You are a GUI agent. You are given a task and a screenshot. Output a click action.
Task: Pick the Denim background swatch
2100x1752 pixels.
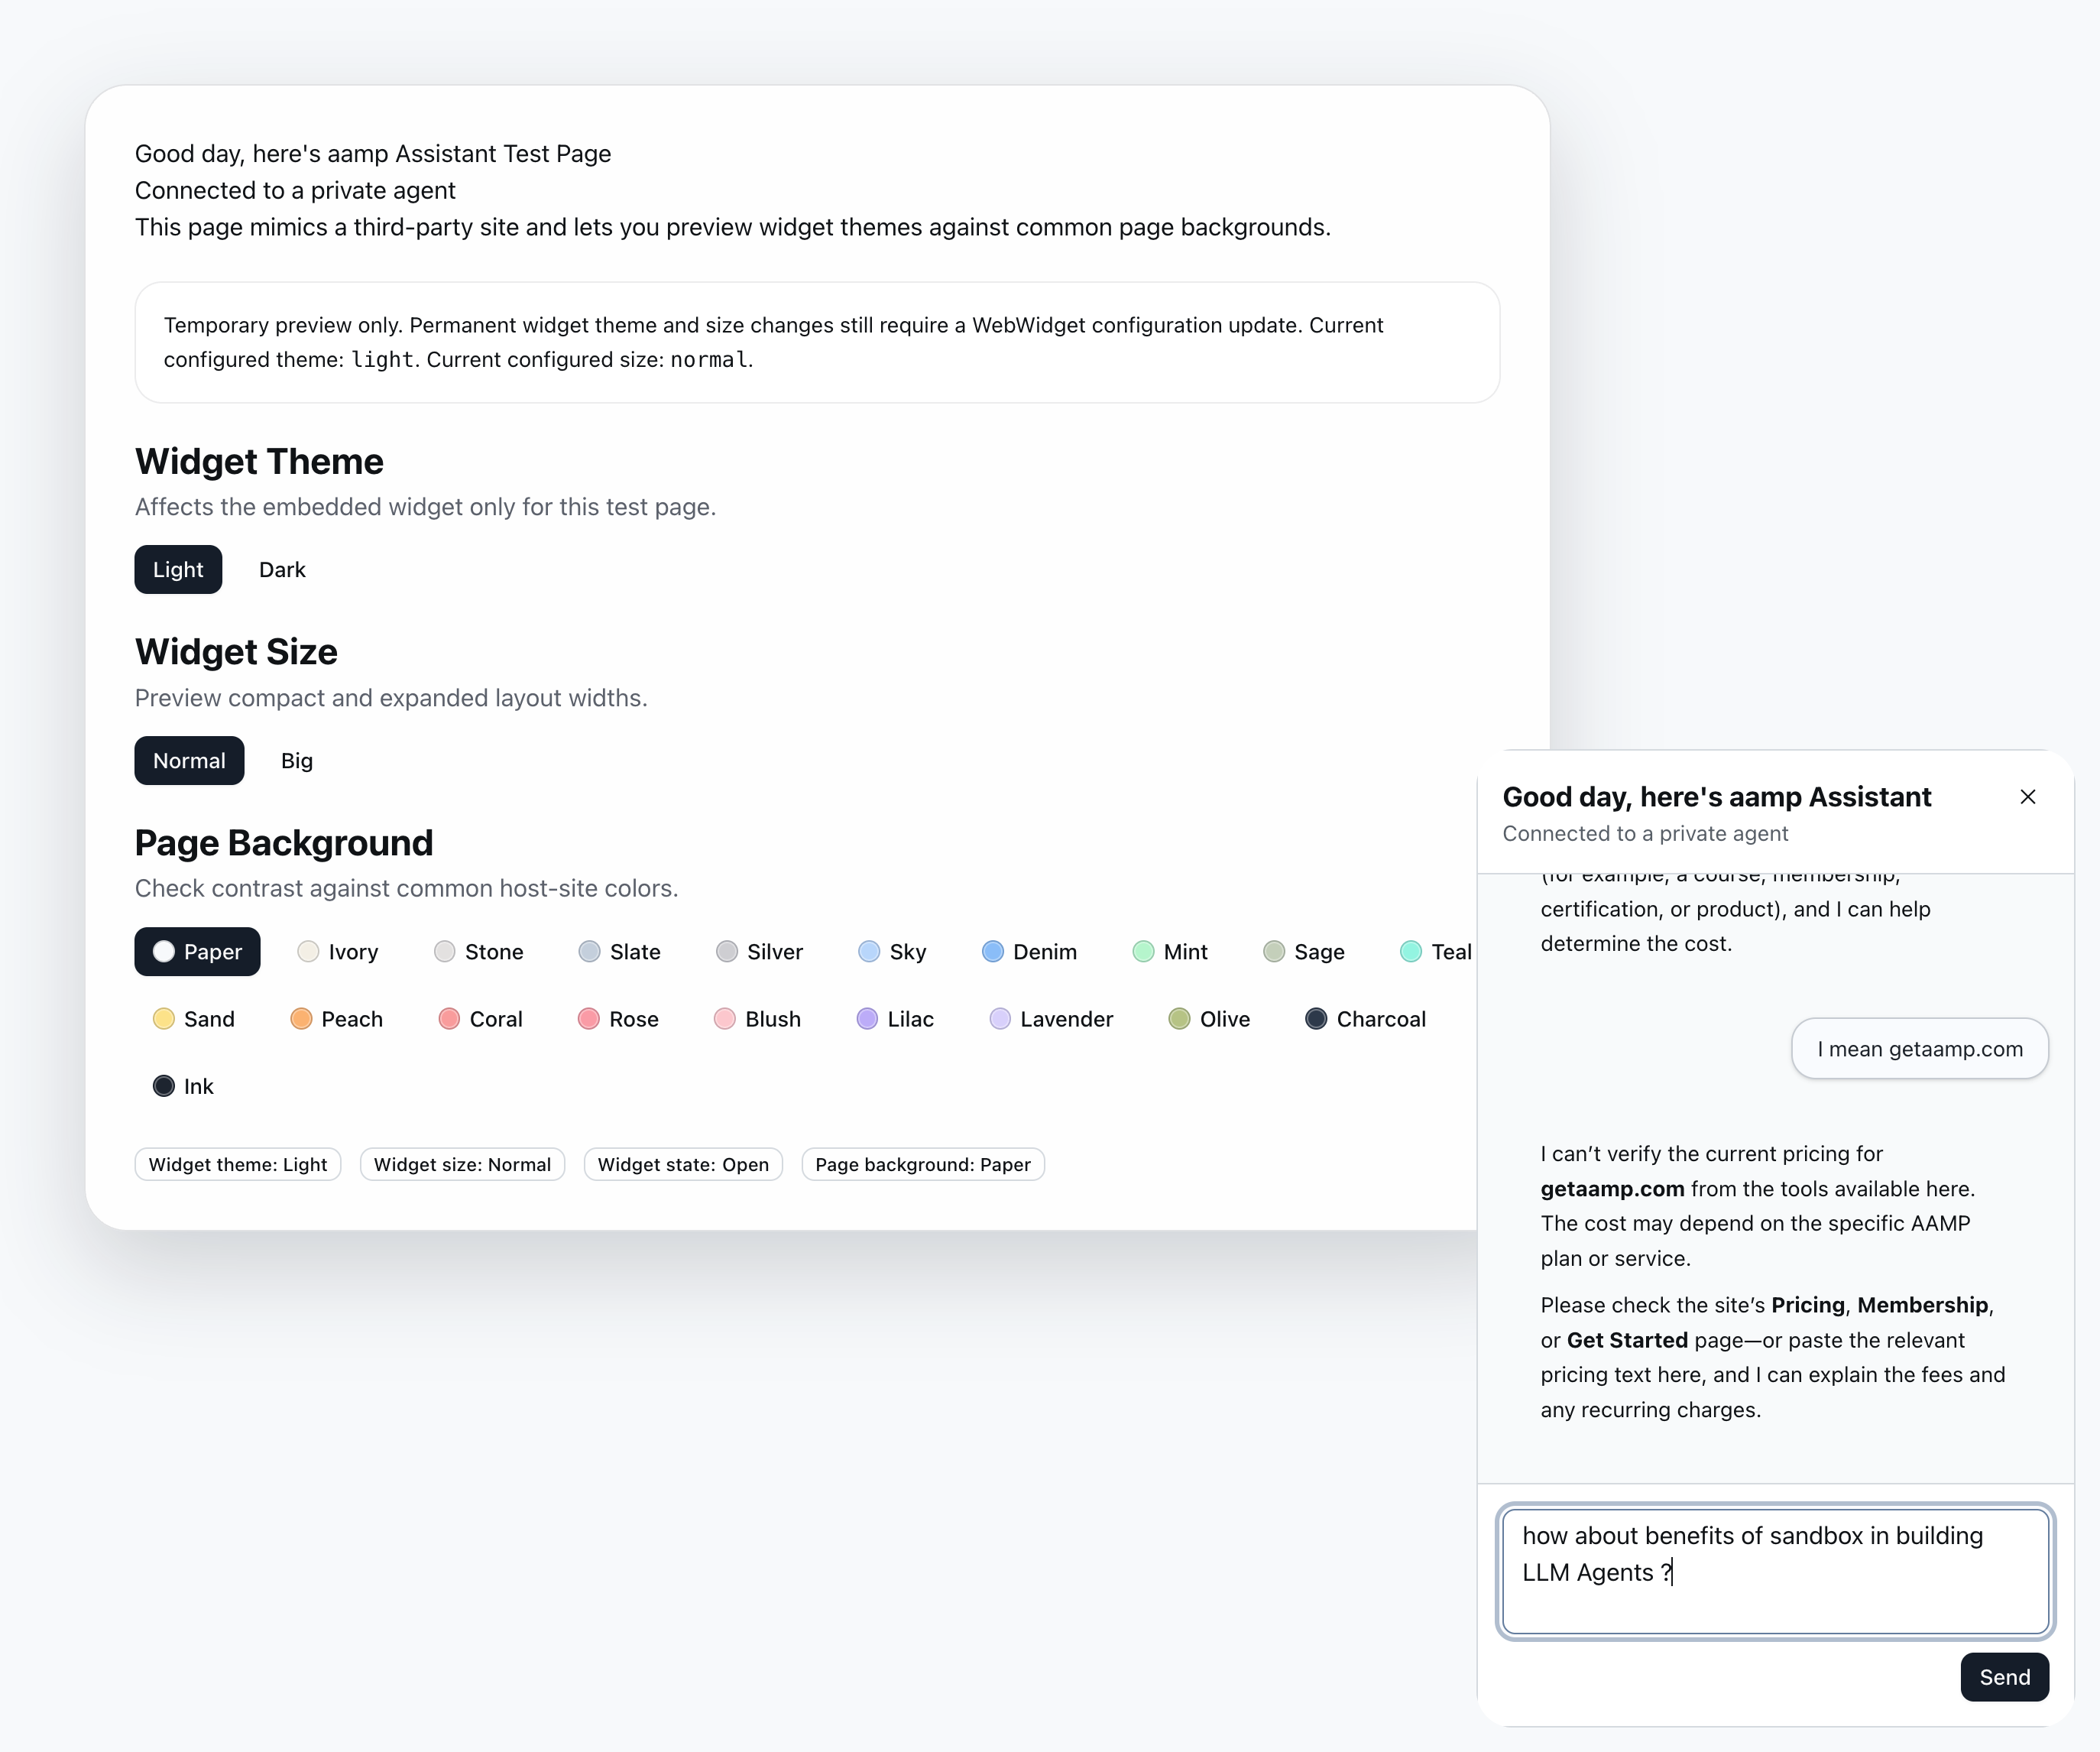click(1029, 952)
